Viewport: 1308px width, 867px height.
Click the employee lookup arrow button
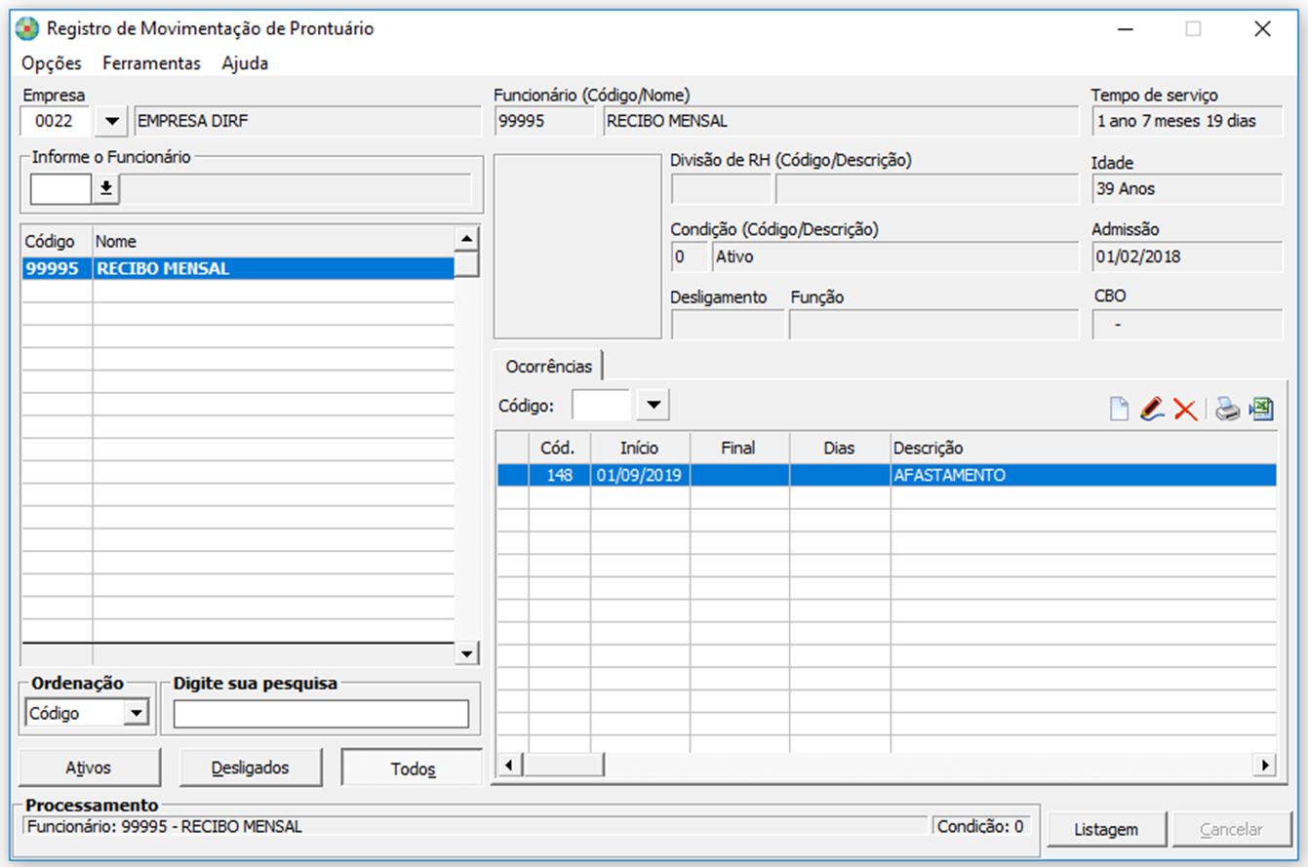[x=105, y=189]
